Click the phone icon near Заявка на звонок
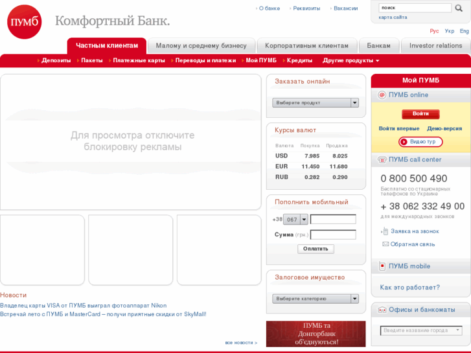 coord(385,231)
